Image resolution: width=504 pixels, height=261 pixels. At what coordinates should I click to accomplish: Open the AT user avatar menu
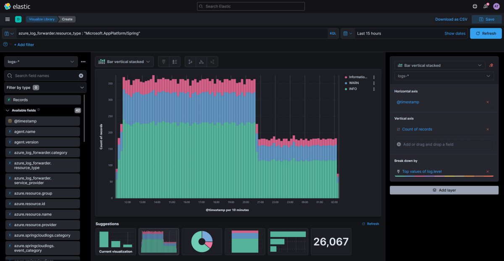pyautogui.click(x=497, y=6)
